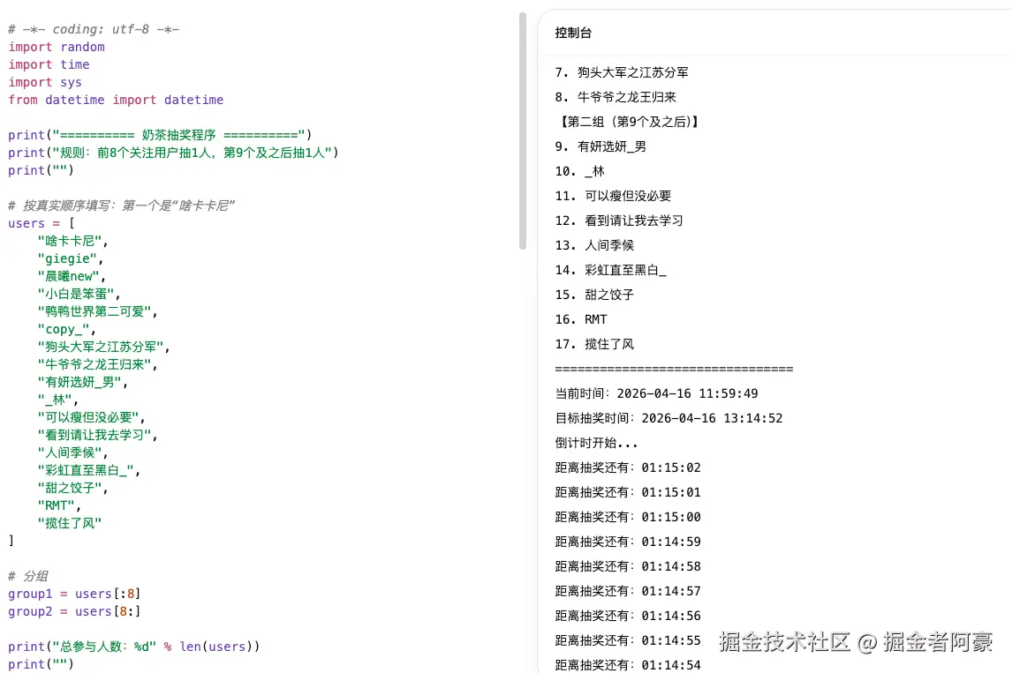The image size is (1012, 673).
Task: Click the import time statement
Action: tap(49, 64)
